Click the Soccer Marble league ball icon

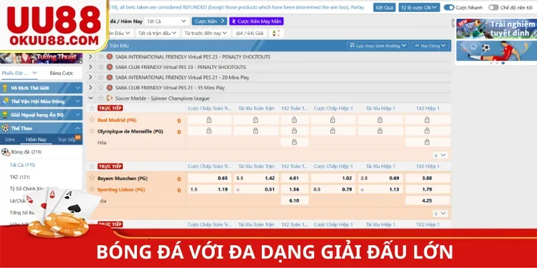click(109, 98)
